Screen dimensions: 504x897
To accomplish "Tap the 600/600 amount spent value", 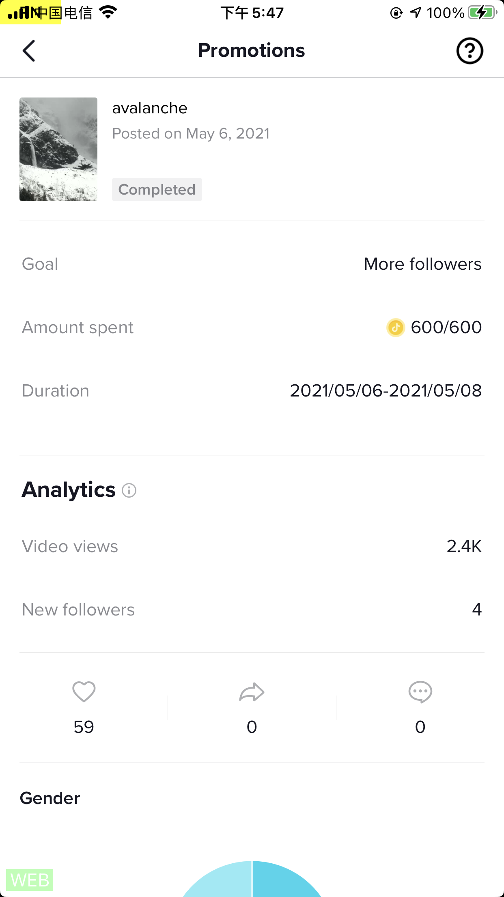I will (x=446, y=327).
